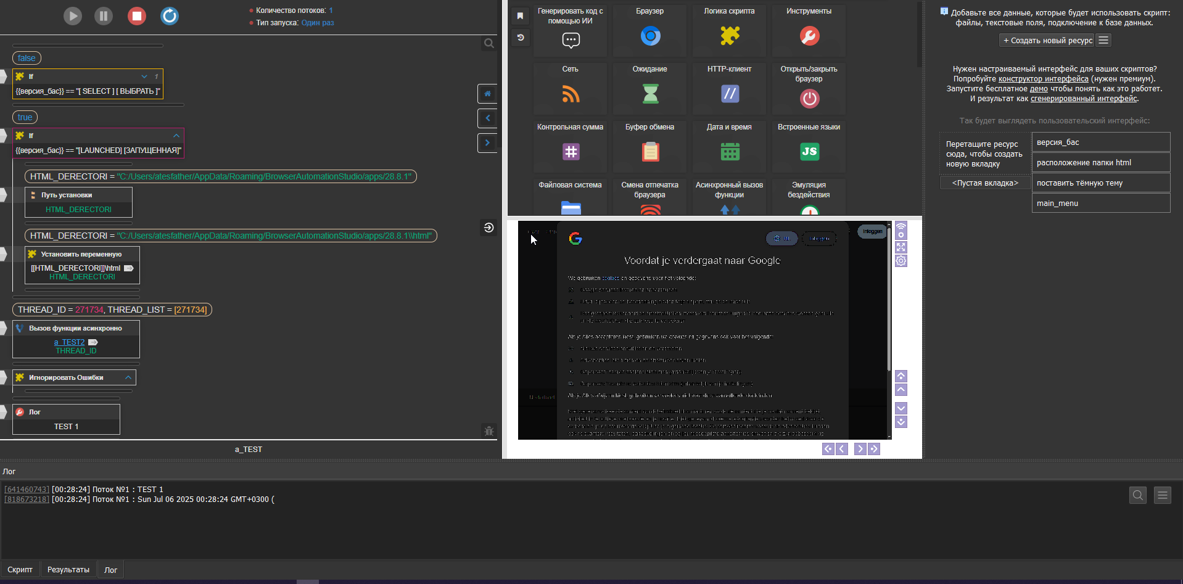Open the Clipboard module icon
This screenshot has width=1183, height=584.
[x=650, y=152]
